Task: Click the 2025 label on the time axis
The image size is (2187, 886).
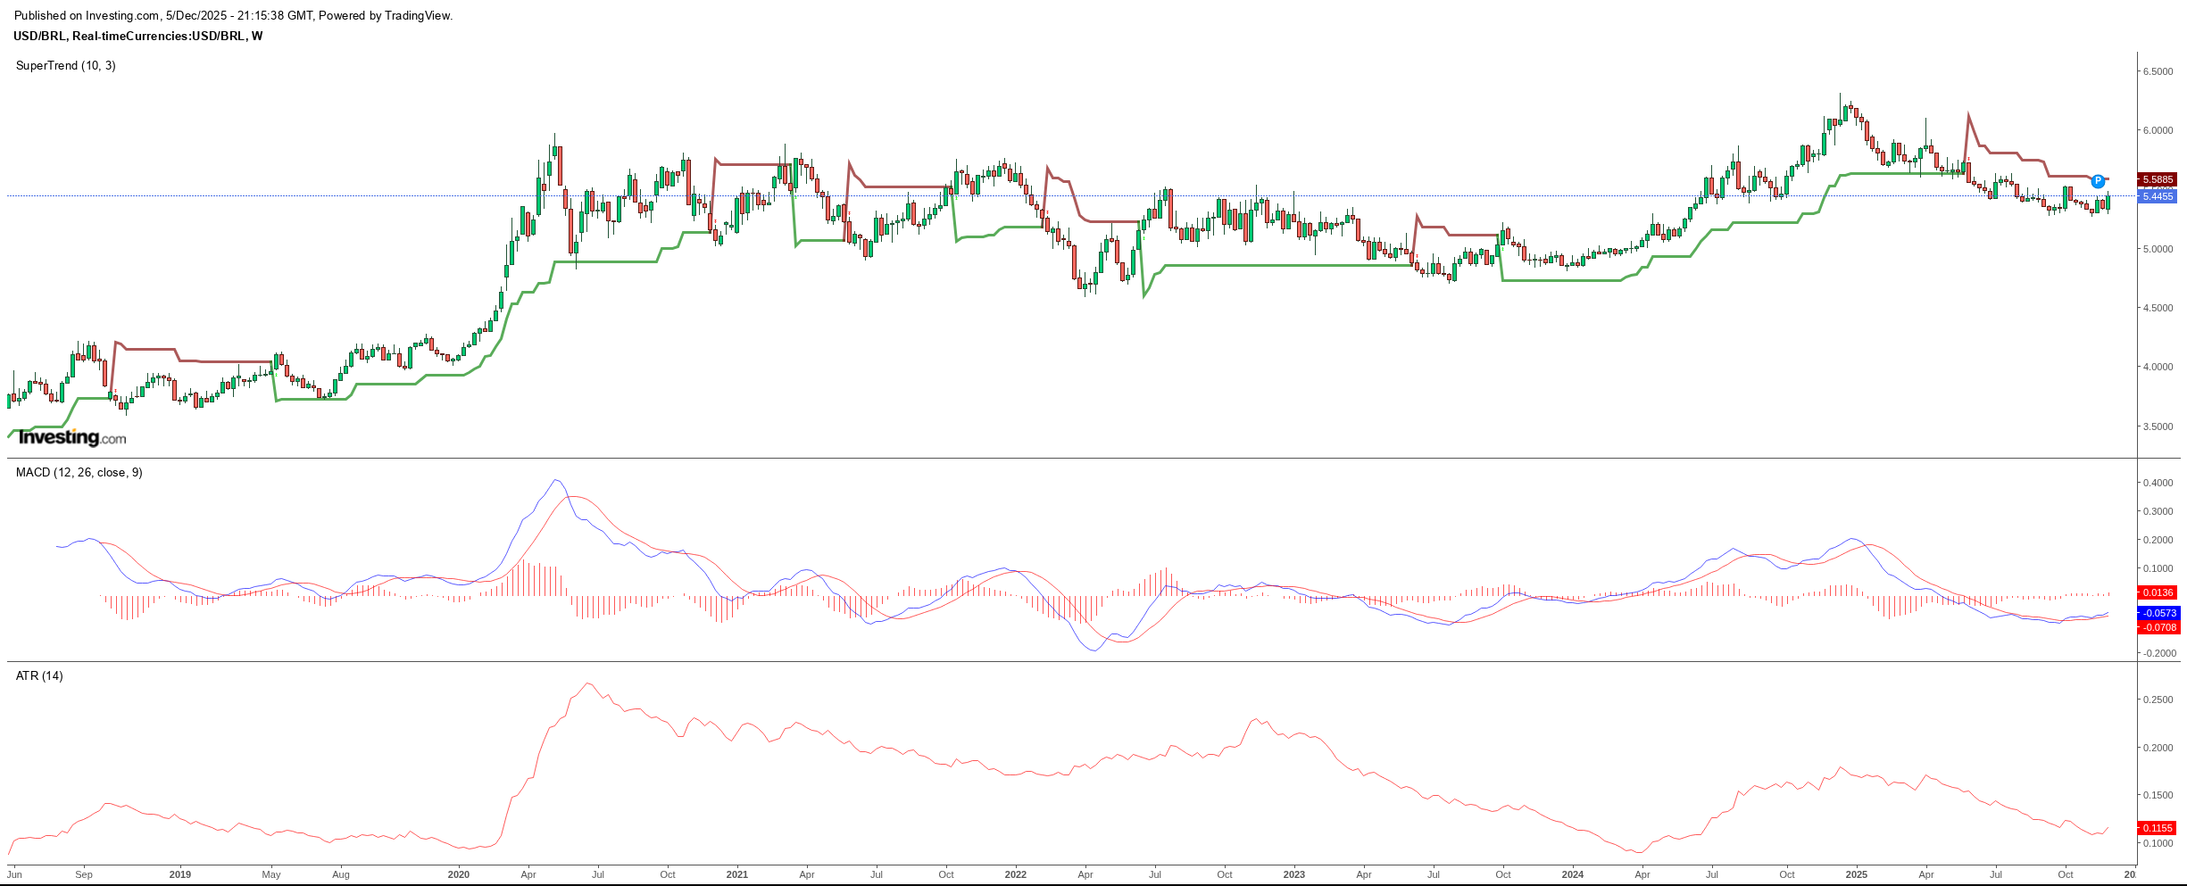Action: click(1856, 874)
